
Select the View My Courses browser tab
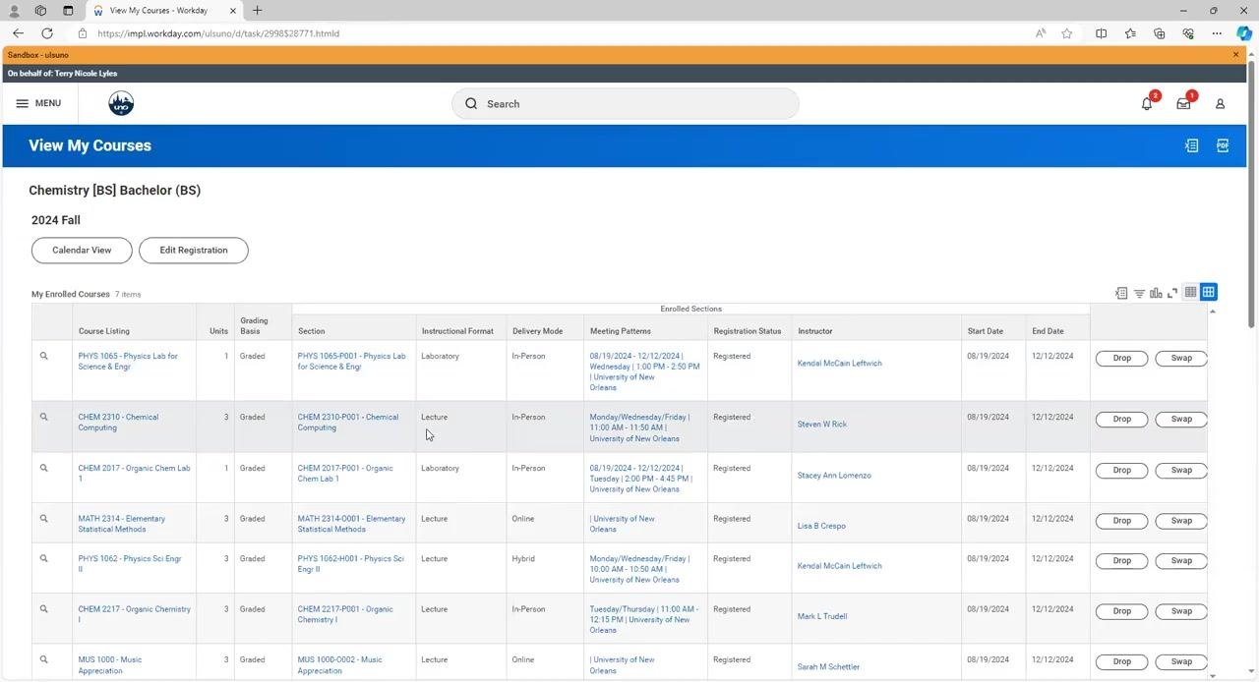coord(164,11)
